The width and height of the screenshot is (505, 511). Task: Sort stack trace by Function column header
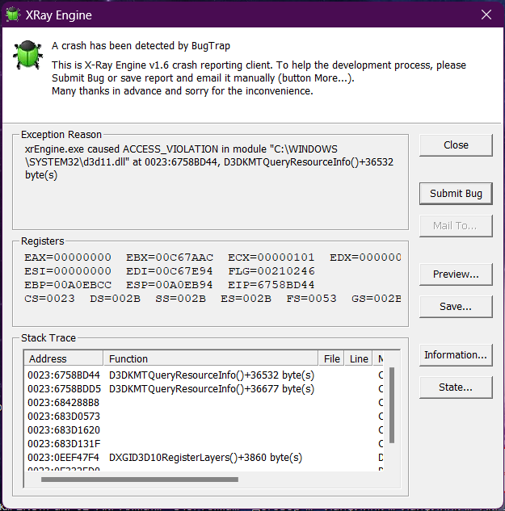point(211,358)
